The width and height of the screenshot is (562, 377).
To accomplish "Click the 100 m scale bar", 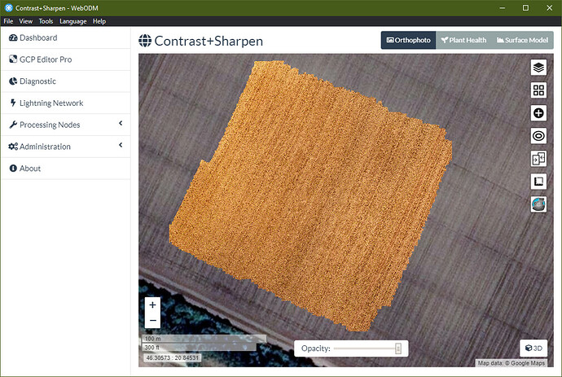I will 204,339.
